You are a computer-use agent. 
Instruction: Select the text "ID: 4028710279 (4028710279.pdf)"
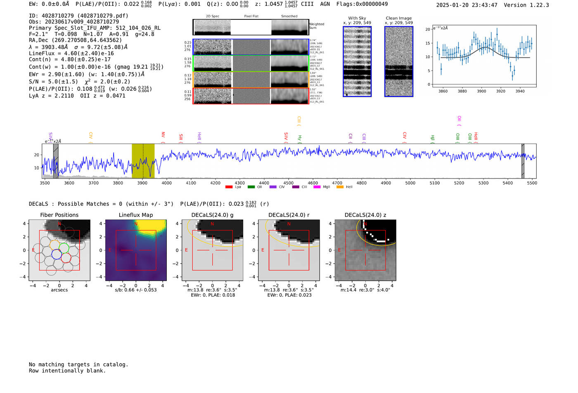[79, 16]
